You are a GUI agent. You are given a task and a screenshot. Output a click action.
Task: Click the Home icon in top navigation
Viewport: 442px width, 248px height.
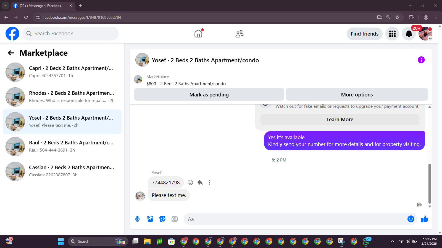(198, 34)
